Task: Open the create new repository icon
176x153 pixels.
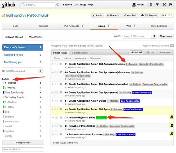Action: [151, 5]
